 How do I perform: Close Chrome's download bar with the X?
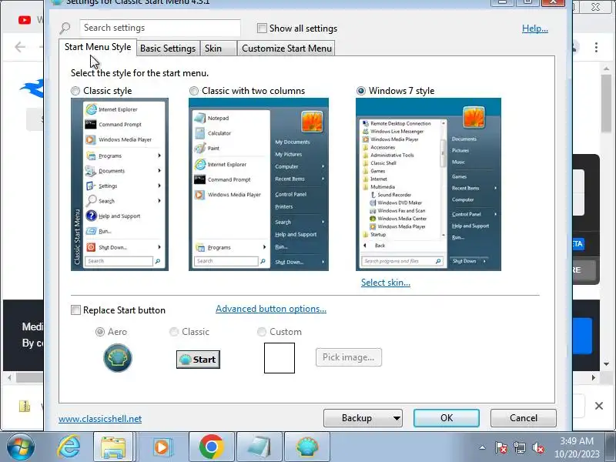click(599, 406)
